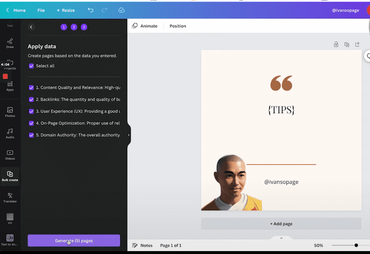Select the @ivansopage text on canvas
The width and height of the screenshot is (370, 254).
tap(281, 182)
